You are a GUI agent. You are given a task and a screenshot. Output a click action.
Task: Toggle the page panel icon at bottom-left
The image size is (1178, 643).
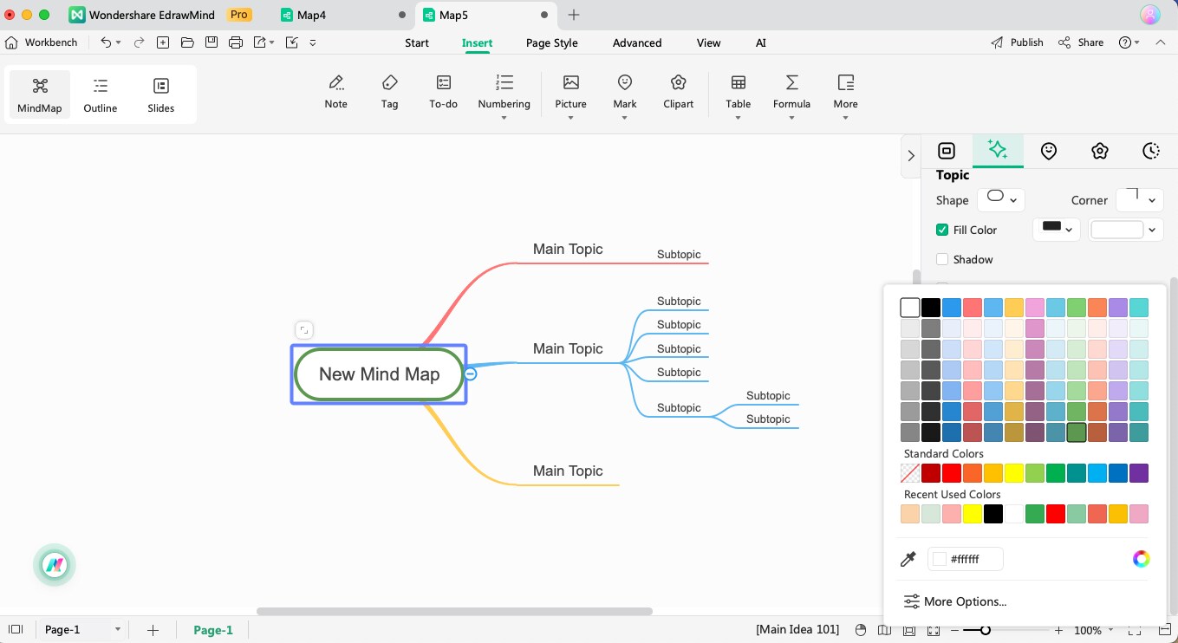click(x=15, y=630)
